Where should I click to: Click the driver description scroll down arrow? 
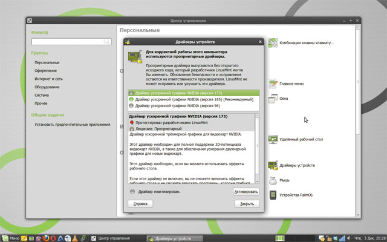point(258,181)
